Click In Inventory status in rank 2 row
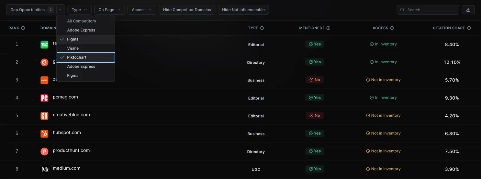The width and height of the screenshot is (481, 179). point(383,62)
